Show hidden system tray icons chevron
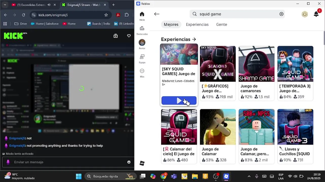This screenshot has width=325, height=182. (x=249, y=176)
